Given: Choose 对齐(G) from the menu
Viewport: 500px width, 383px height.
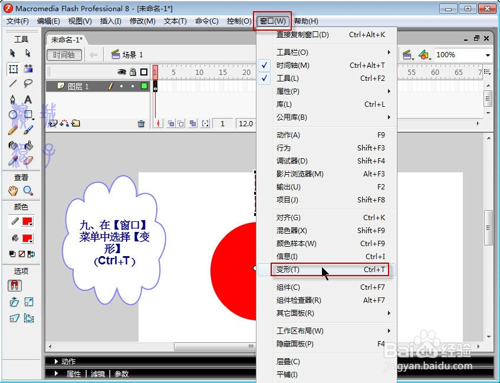Looking at the screenshot, I should coord(327,218).
